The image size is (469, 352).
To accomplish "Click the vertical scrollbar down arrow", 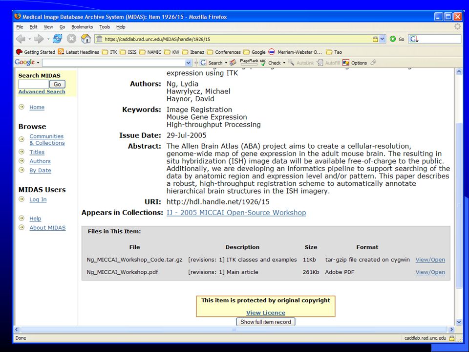I will point(459,322).
